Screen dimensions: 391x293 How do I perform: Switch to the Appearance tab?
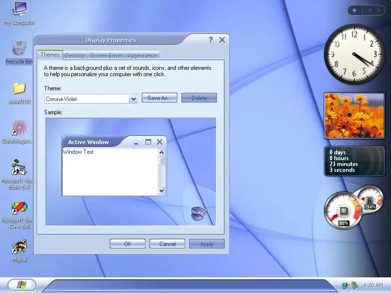[142, 56]
